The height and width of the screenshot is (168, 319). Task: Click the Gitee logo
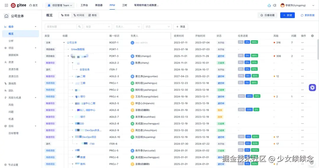point(19,5)
